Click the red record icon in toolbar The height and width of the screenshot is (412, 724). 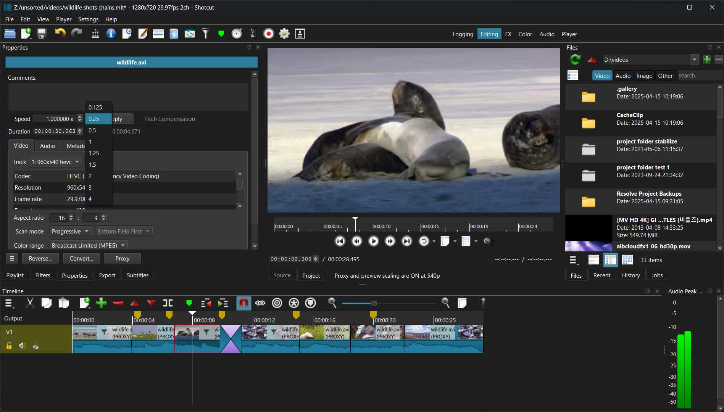[x=268, y=34]
